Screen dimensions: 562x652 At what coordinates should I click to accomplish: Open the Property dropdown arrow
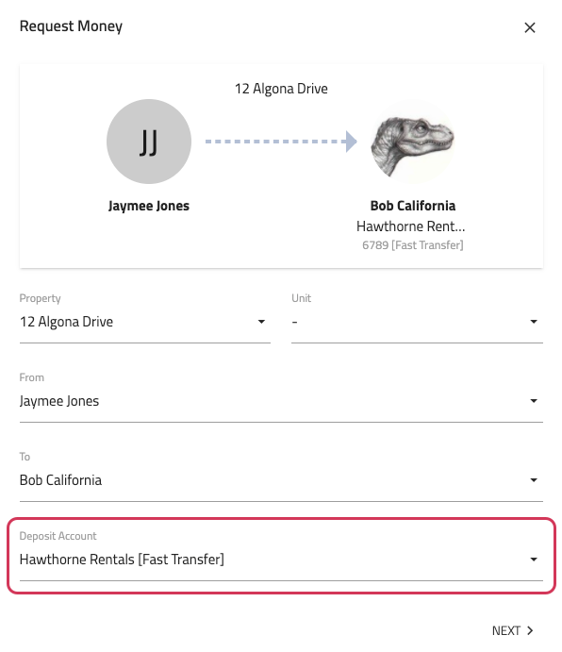(x=261, y=322)
